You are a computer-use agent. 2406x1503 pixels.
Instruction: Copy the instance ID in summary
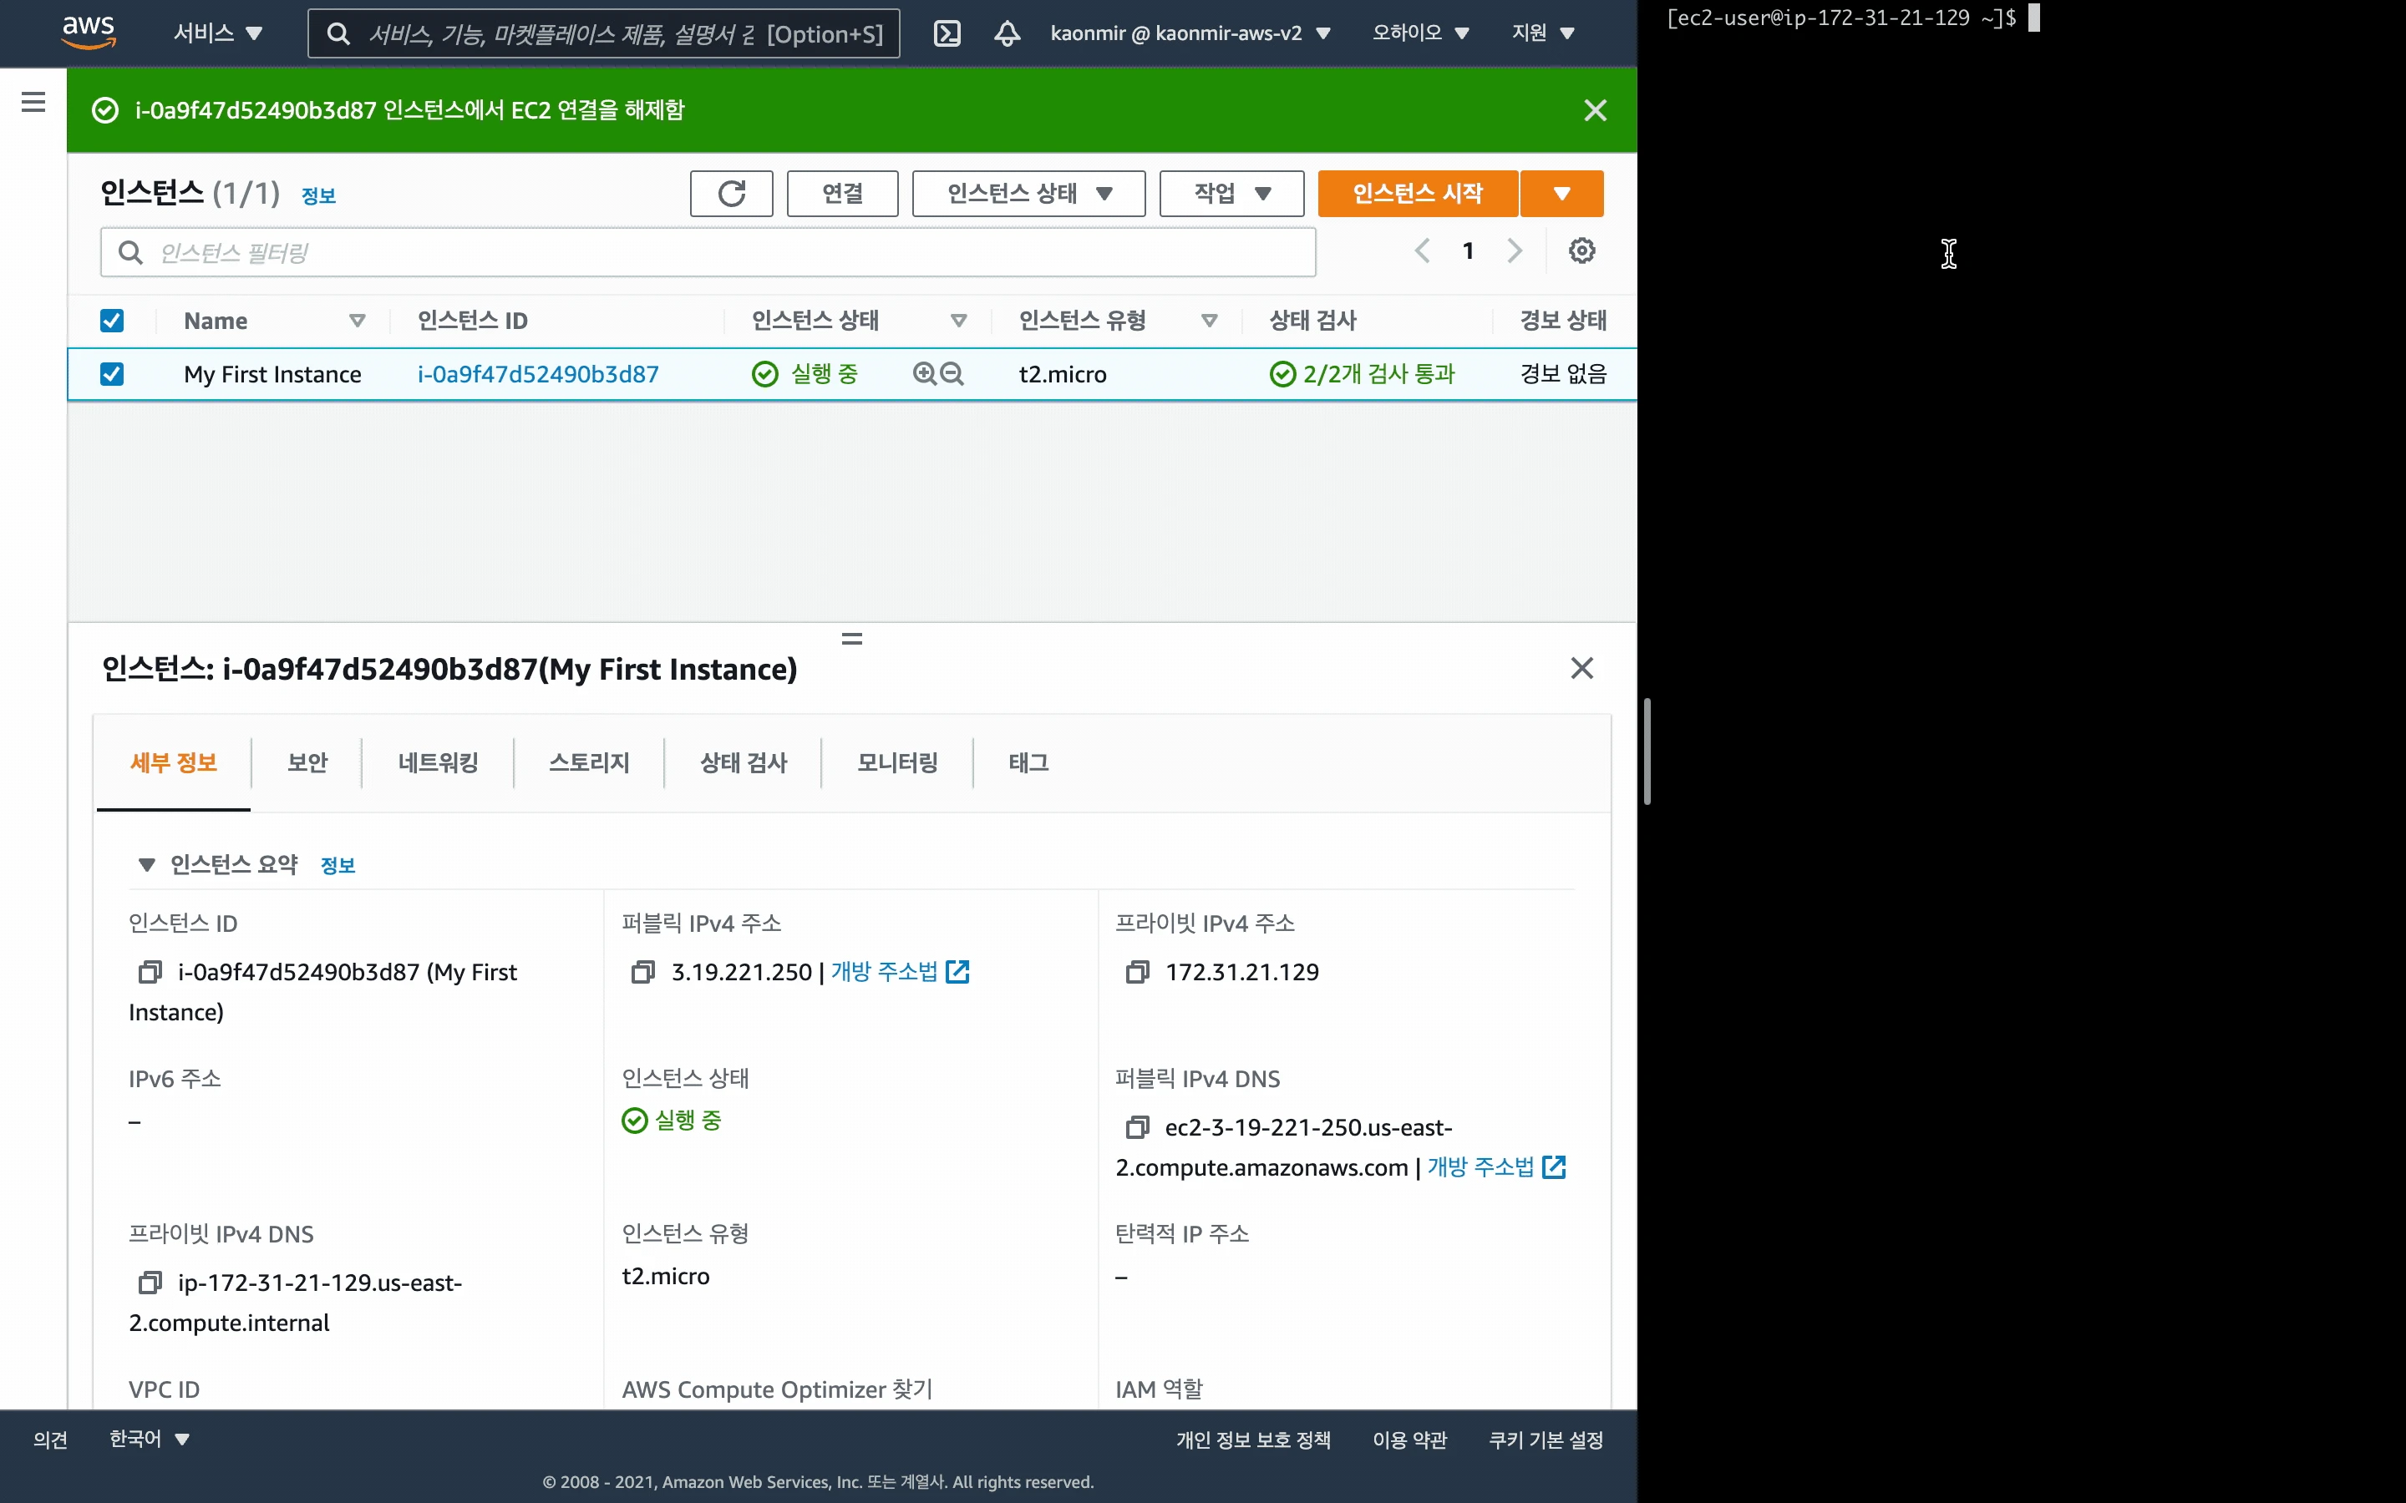click(x=150, y=971)
